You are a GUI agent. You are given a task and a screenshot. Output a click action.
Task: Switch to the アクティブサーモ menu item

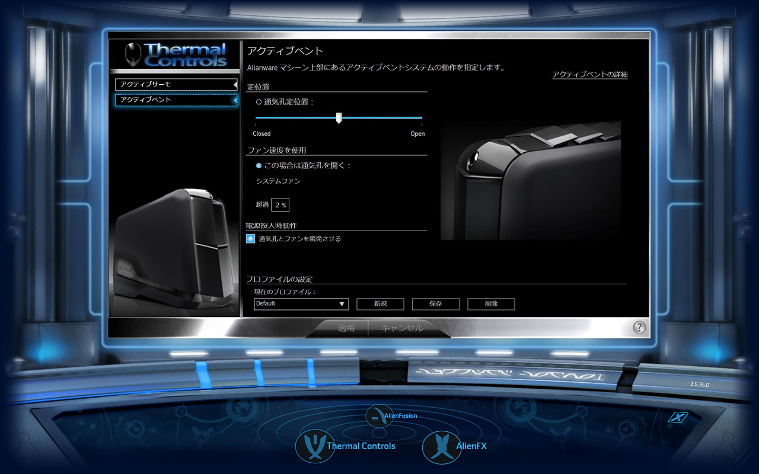pos(176,85)
